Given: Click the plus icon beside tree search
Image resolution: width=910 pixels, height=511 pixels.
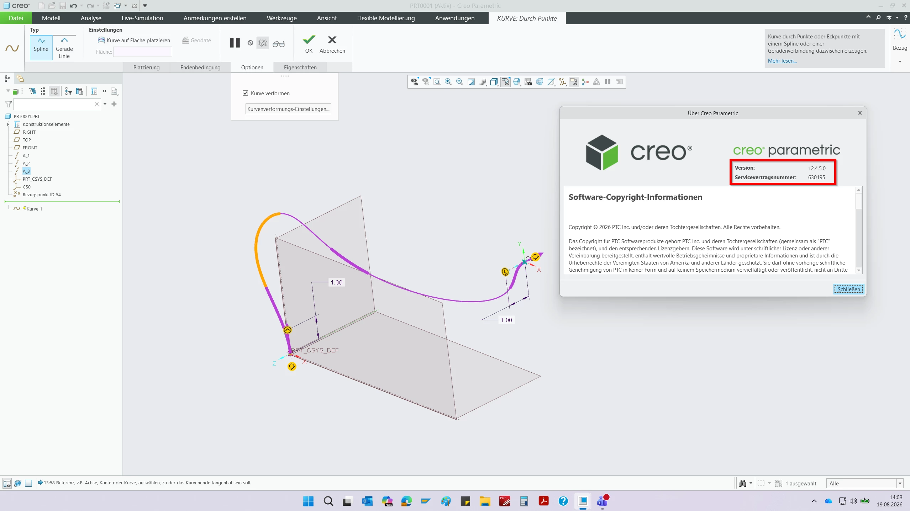Looking at the screenshot, I should click(x=114, y=104).
